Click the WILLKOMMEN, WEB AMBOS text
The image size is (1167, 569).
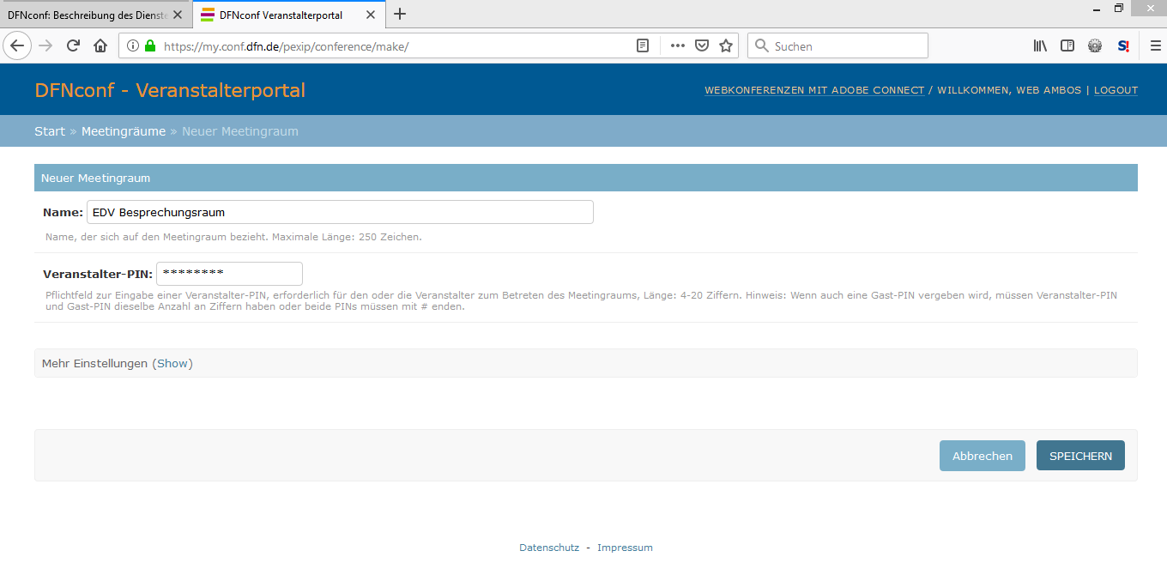1009,90
